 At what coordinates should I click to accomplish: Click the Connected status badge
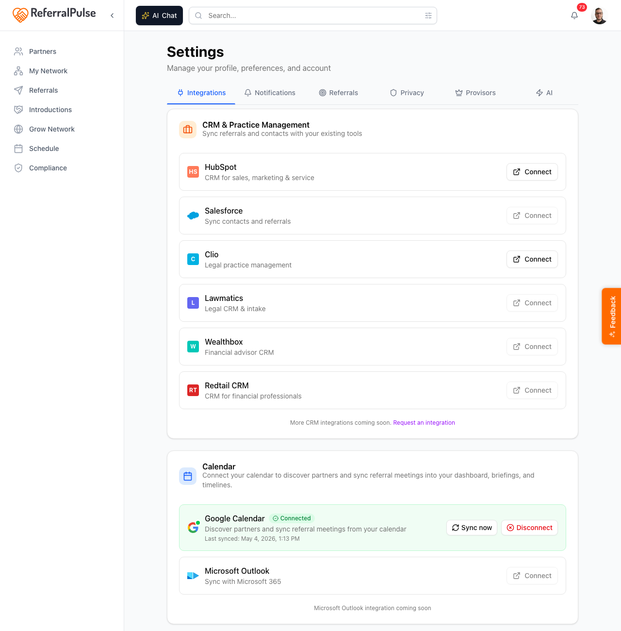click(x=292, y=518)
